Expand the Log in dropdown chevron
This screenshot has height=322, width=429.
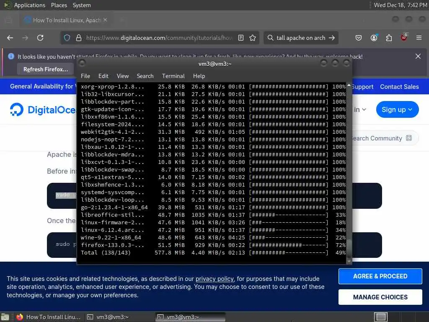point(364,109)
